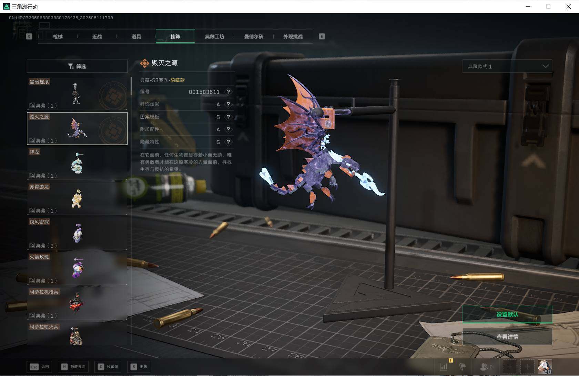
Task: Switch to the 道具 tab
Action: click(x=136, y=37)
